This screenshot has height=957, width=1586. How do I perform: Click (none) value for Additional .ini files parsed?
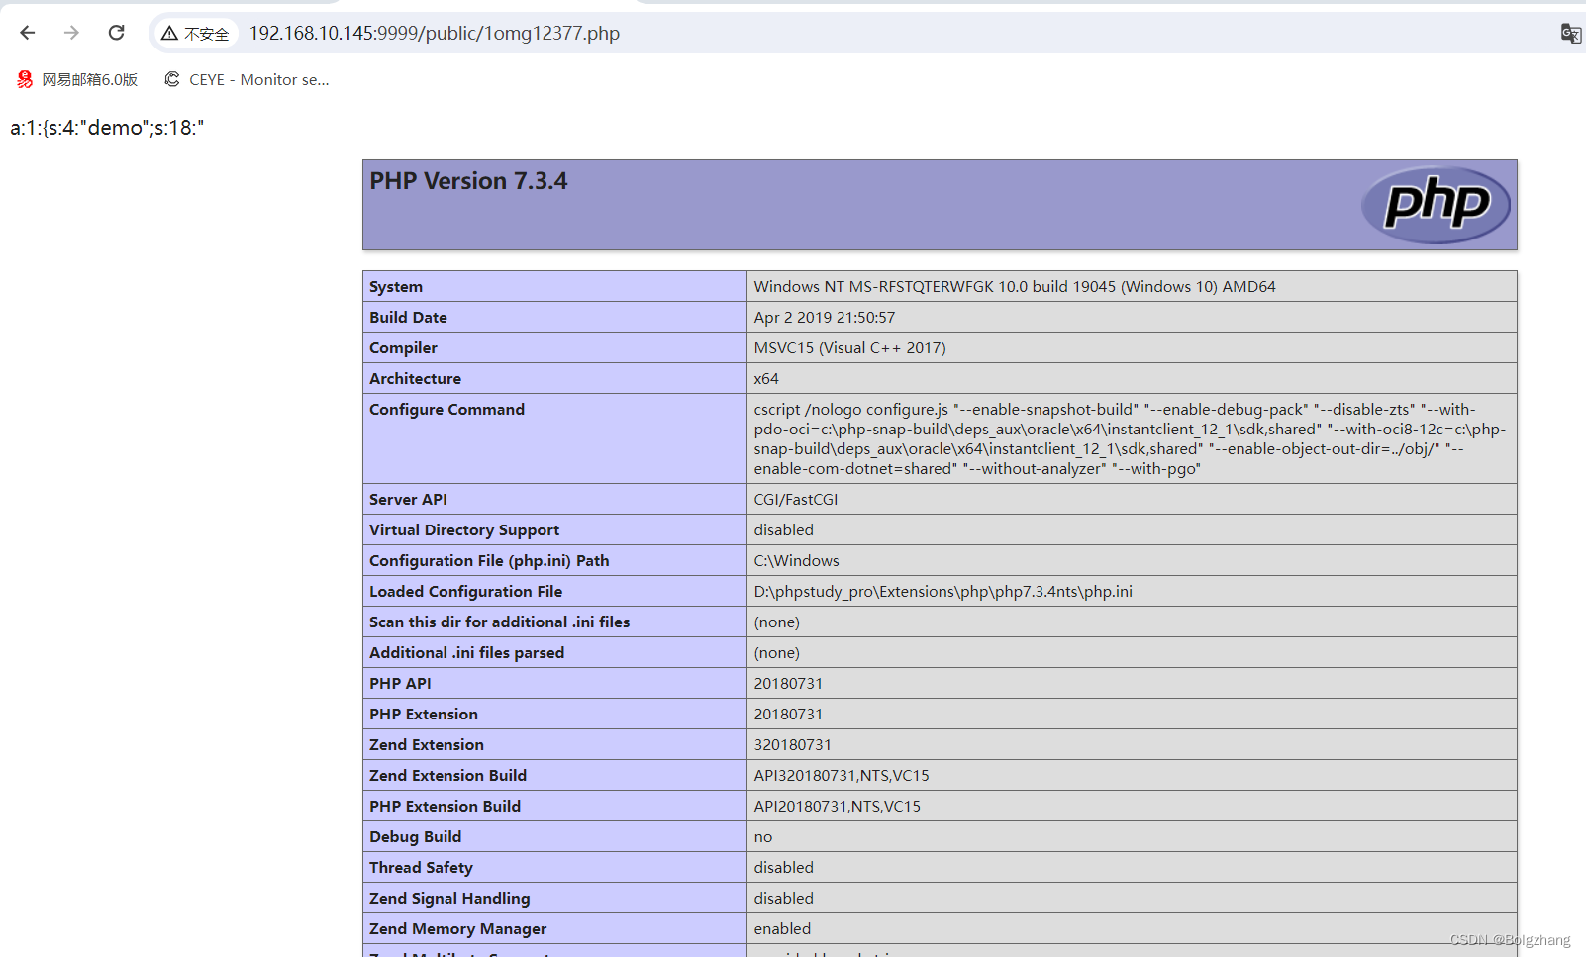coord(776,653)
